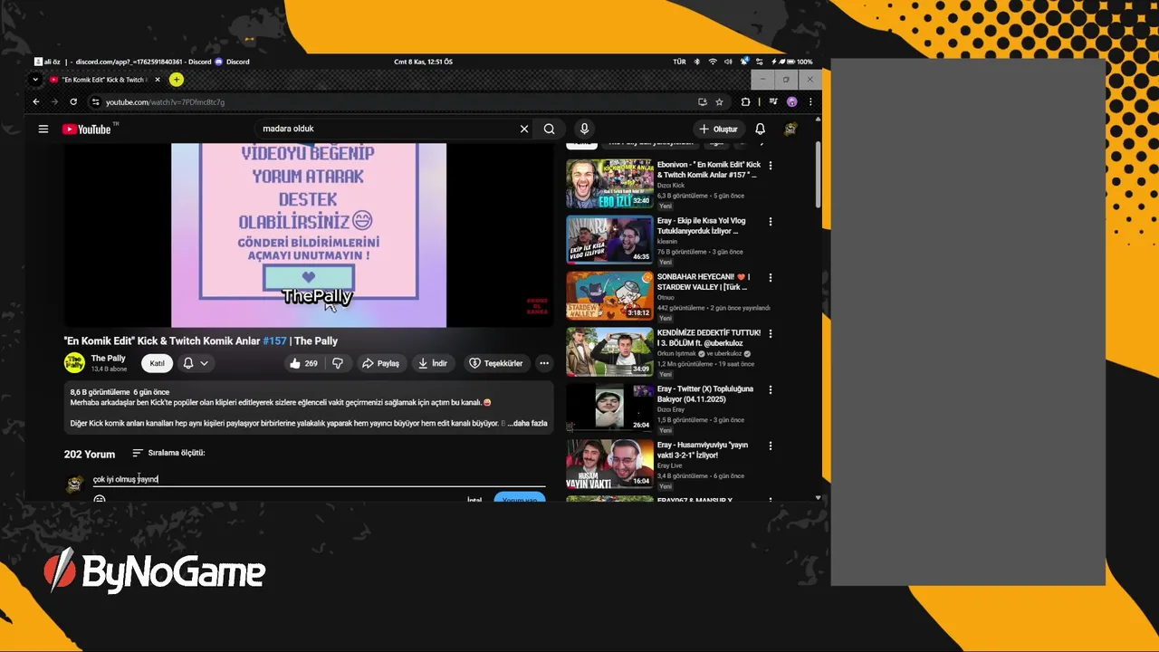
Task: Open Eray Twitter (X) Topluluğuna Bakıyor thumbnail
Action: (609, 407)
